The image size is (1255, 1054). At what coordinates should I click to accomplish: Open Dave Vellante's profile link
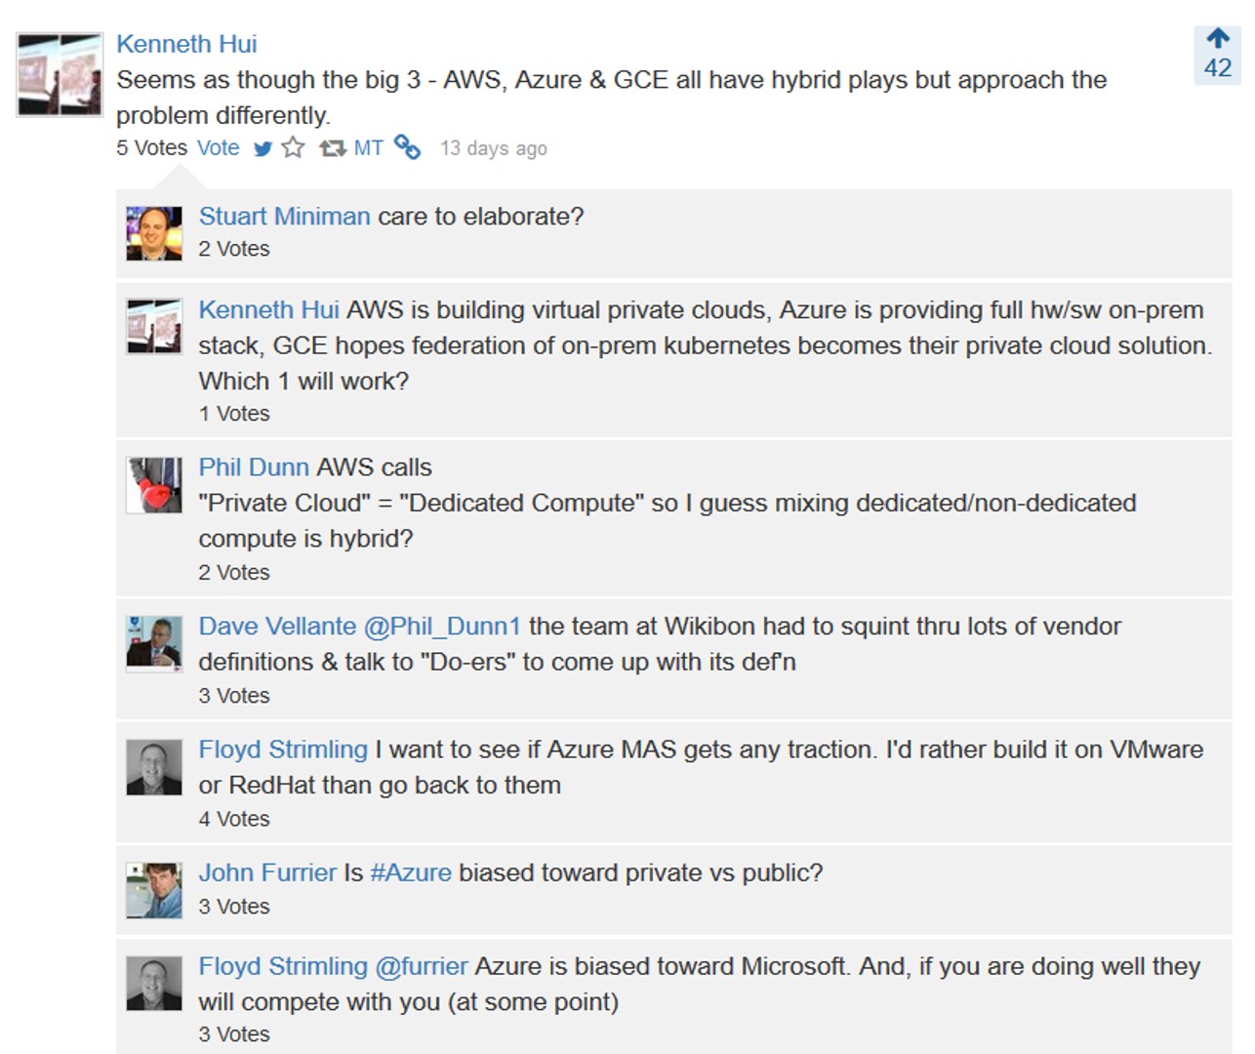[x=277, y=627]
